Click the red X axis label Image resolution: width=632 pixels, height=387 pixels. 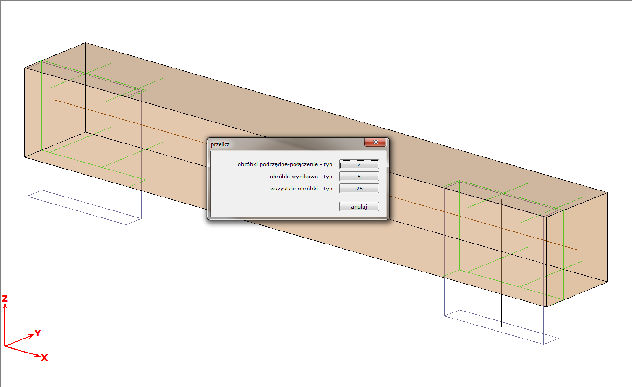(x=44, y=358)
